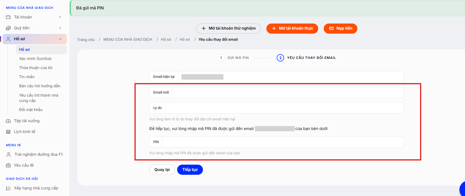
Task: Focus the Lý do input field
Action: pyautogui.click(x=284, y=108)
